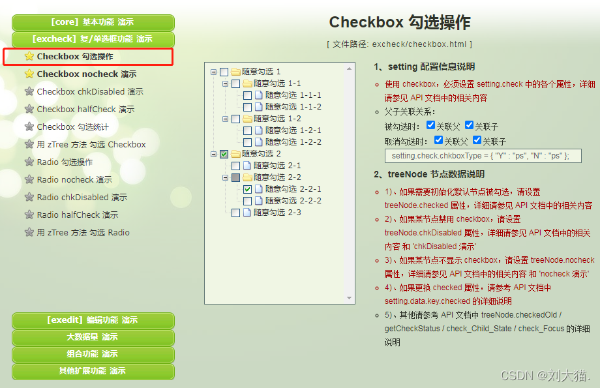This screenshot has width=600, height=388.
Task: Toggle 关联父 checkbox in 被勾选时 row
Action: click(x=430, y=125)
